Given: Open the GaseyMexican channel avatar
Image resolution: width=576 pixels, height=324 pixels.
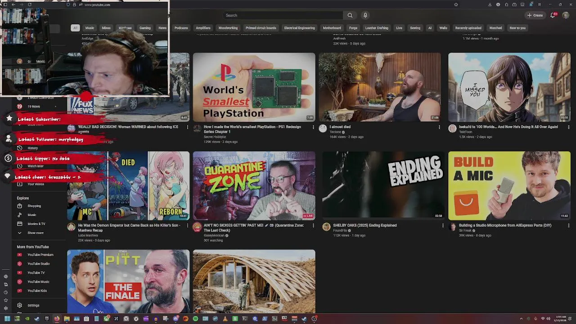Looking at the screenshot, I should (x=197, y=227).
